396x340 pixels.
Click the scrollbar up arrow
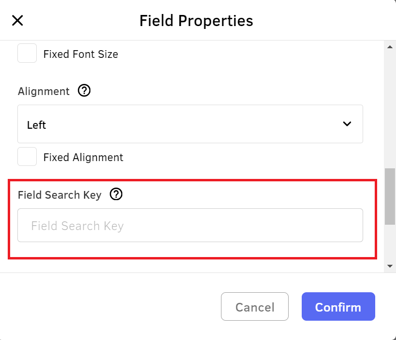(390, 47)
